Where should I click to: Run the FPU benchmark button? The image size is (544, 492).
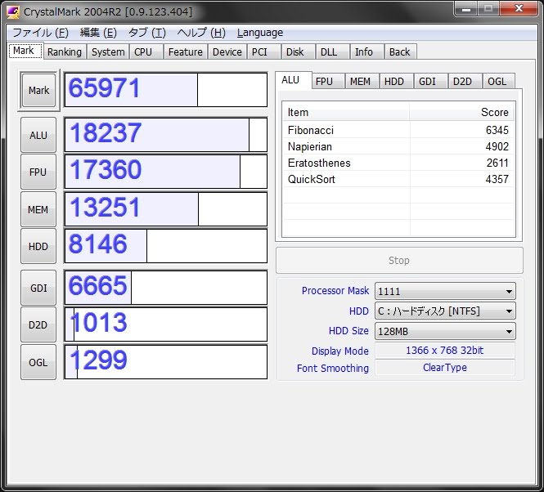click(38, 172)
